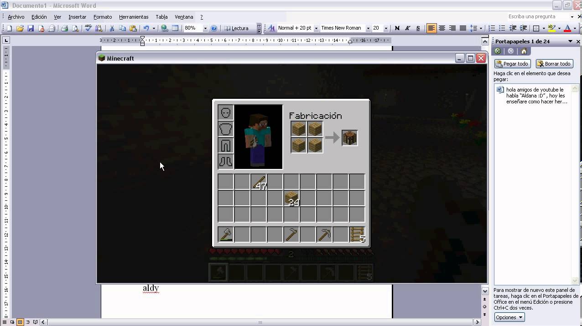Open the Tabla menu
The image size is (582, 326).
pyautogui.click(x=161, y=17)
